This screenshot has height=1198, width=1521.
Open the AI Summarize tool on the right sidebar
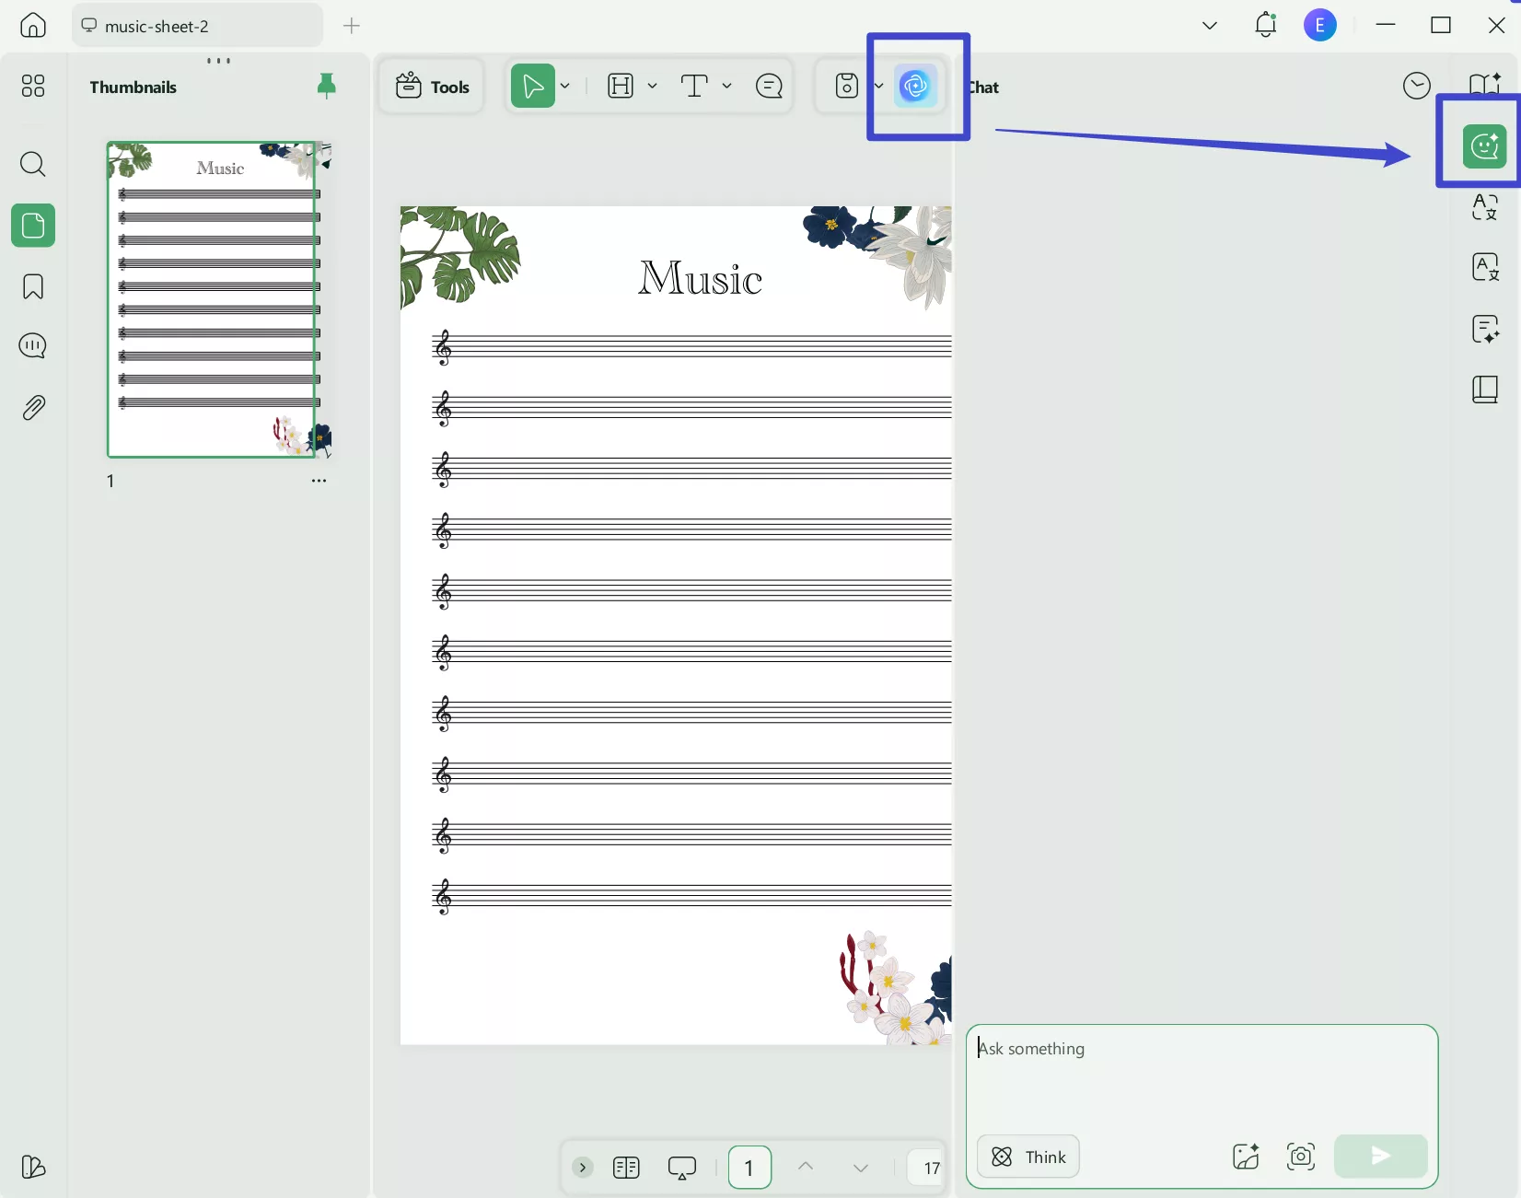(1483, 329)
